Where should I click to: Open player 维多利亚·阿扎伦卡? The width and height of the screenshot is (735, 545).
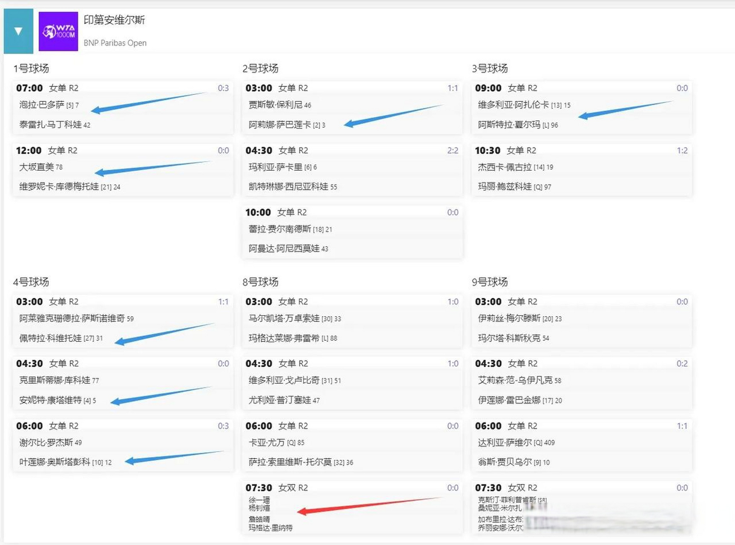(514, 105)
